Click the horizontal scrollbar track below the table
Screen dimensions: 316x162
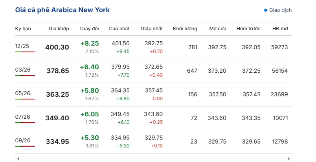(x=153, y=158)
